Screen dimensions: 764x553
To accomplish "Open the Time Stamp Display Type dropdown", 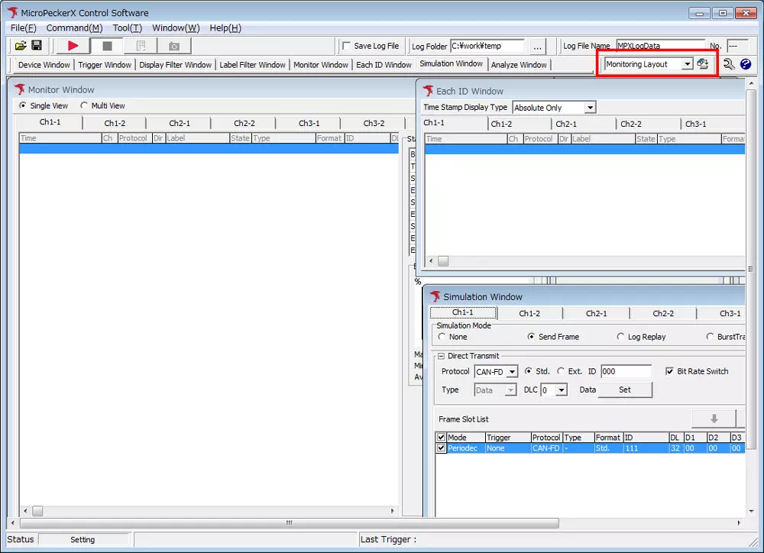I will point(588,108).
